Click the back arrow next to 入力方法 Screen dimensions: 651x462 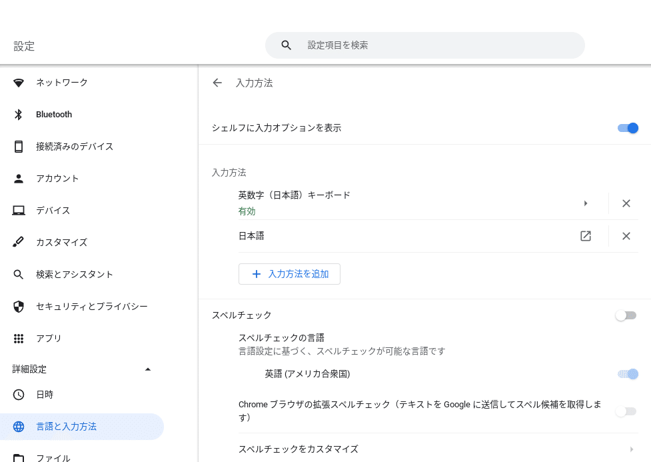pyautogui.click(x=217, y=83)
